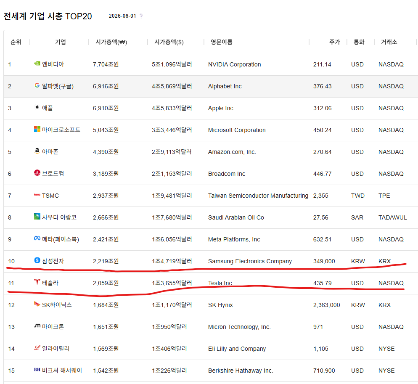
Task: Sort by the 시가총액($) column header
Action: point(169,42)
